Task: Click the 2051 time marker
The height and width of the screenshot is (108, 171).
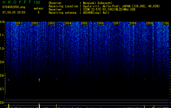Action: [x=19, y=23]
